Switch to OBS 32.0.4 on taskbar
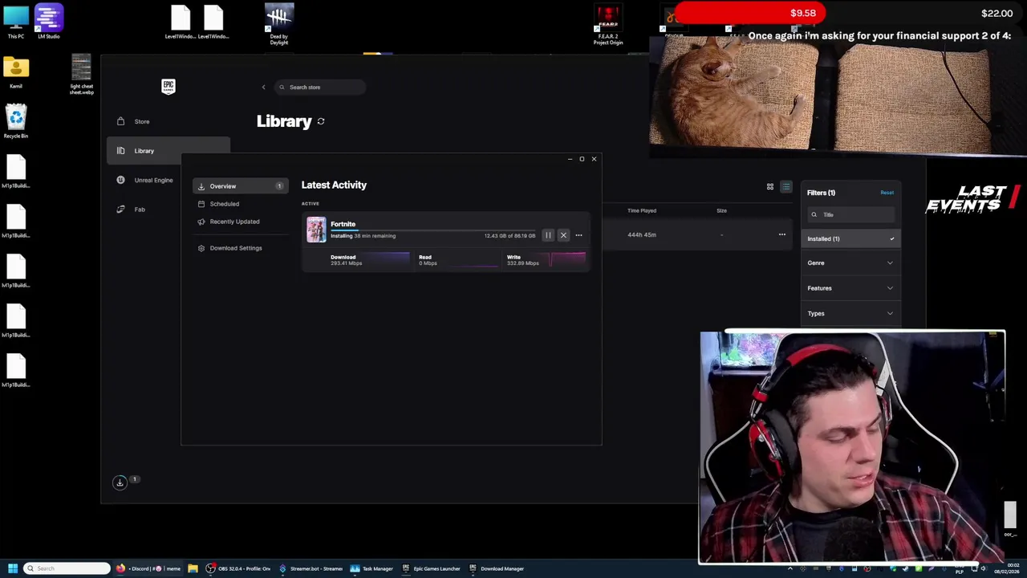Screen dimensions: 1027x578 238,568
